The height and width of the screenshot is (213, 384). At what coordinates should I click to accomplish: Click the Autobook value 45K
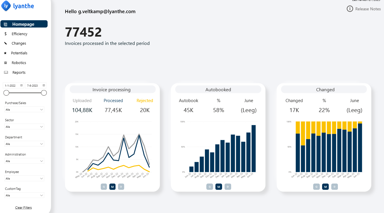(x=188, y=110)
